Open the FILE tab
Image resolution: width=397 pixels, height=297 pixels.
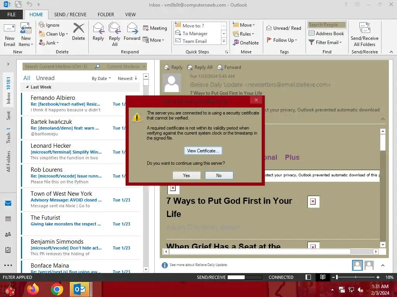click(11, 15)
